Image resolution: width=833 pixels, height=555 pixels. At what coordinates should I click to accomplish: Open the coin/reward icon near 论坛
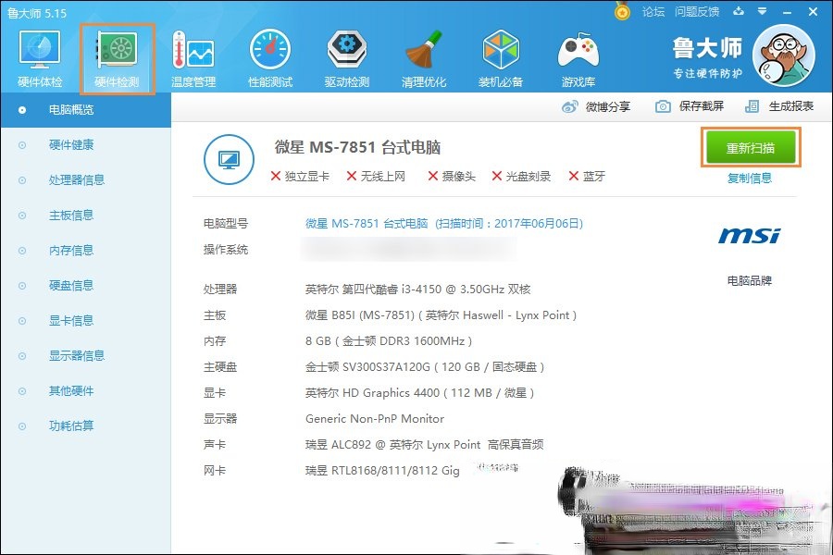622,11
